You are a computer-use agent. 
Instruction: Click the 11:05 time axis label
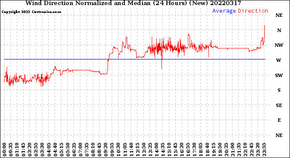point(125,150)
